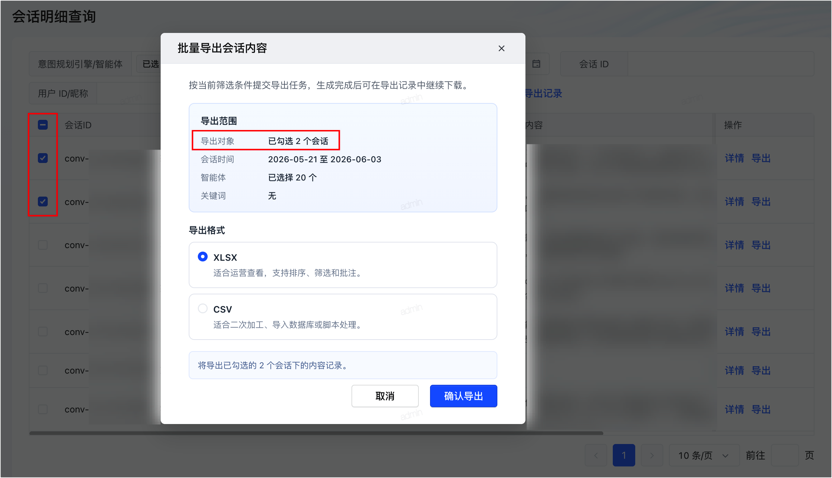Open the 10 条/页 page size dropdown

704,455
